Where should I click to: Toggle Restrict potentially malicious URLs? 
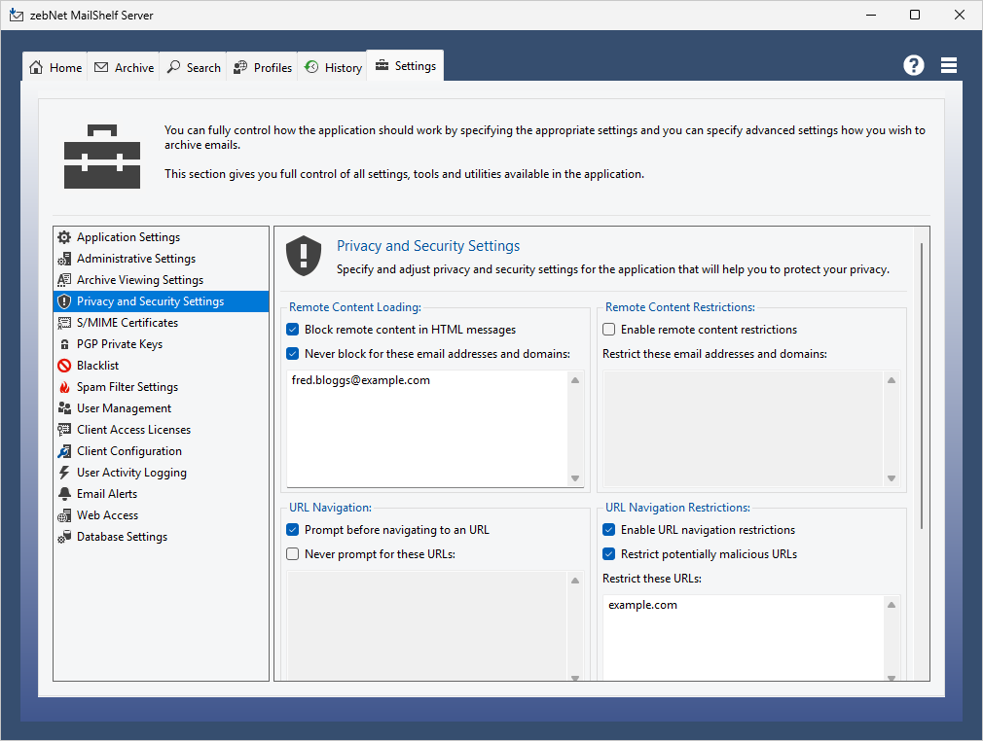609,554
